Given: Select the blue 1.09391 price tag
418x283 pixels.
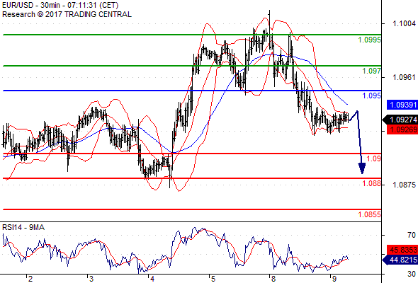Looking at the screenshot, I should click(x=402, y=105).
